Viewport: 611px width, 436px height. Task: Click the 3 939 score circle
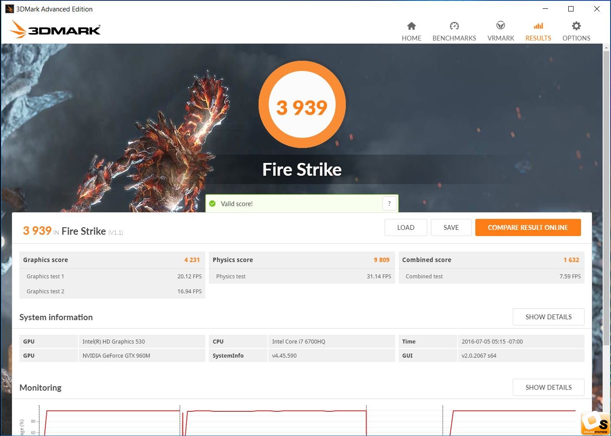coord(302,105)
